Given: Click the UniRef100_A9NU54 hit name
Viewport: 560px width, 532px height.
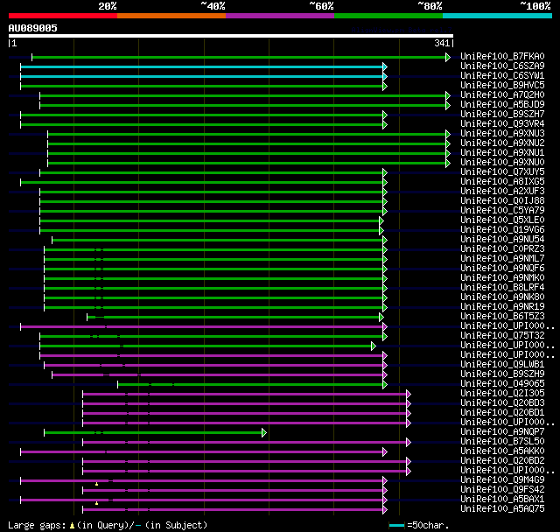Looking at the screenshot, I should pos(502,240).
